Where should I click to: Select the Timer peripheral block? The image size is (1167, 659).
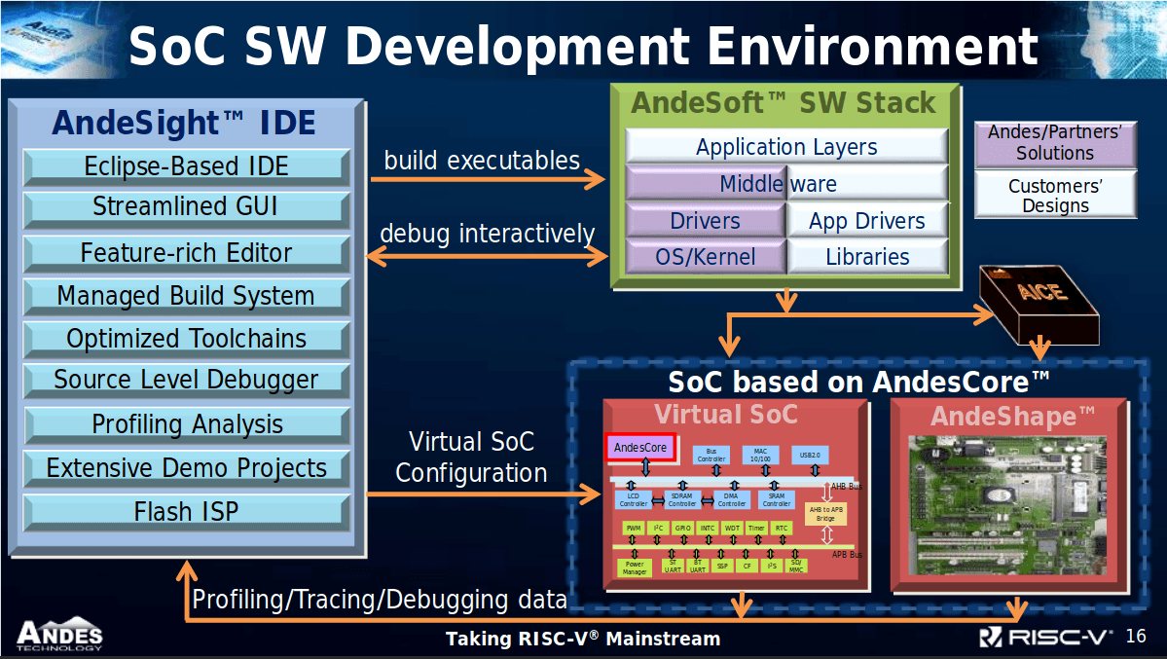coord(757,528)
